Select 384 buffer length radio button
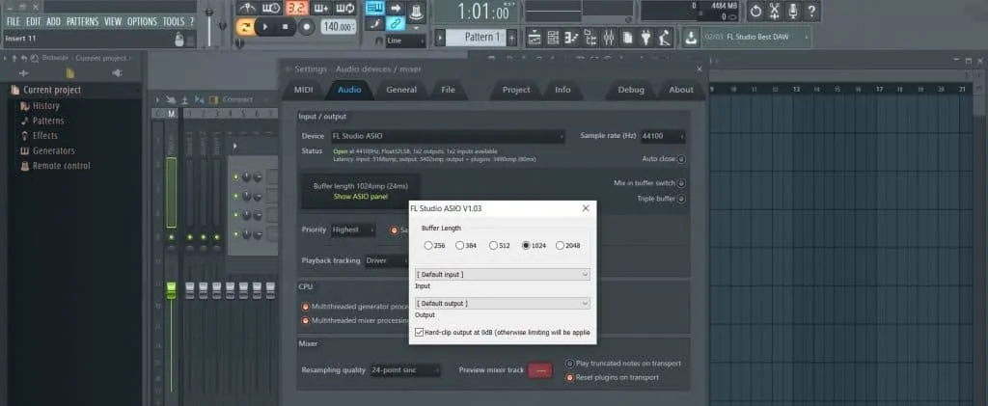The width and height of the screenshot is (988, 406). (x=460, y=246)
